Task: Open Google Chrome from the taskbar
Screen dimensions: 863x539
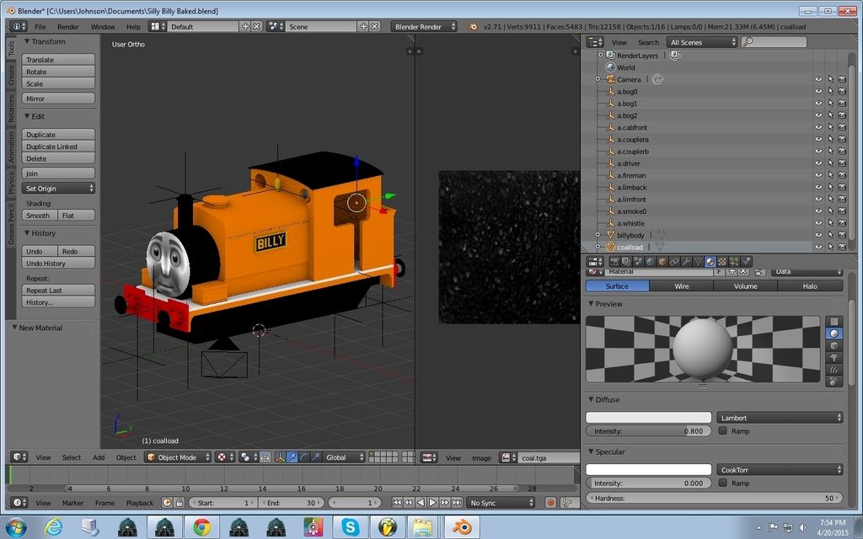Action: coord(201,527)
